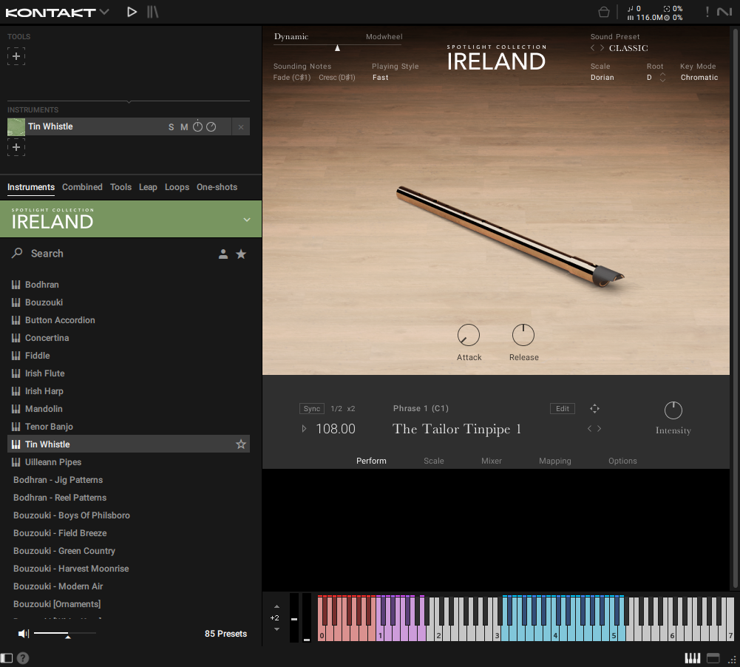Screen dimensions: 740x667
Task: Load the Uilleann Pipes preset
Action: [x=53, y=462]
